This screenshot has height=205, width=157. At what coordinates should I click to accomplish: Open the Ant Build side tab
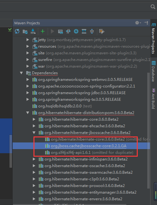point(154,99)
